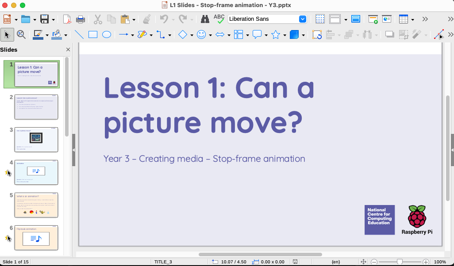
Task: Toggle the Display Grid button
Action: tap(320, 19)
